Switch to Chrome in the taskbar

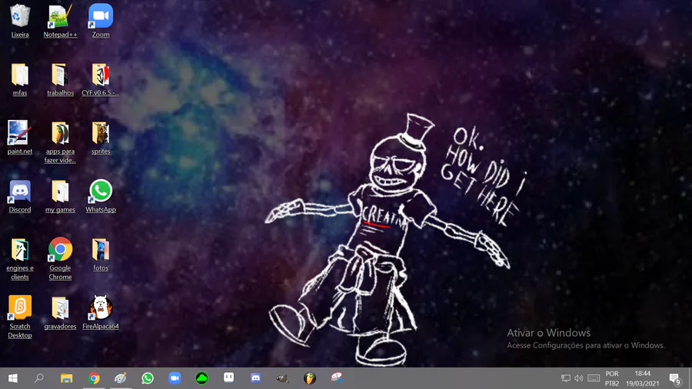94,378
